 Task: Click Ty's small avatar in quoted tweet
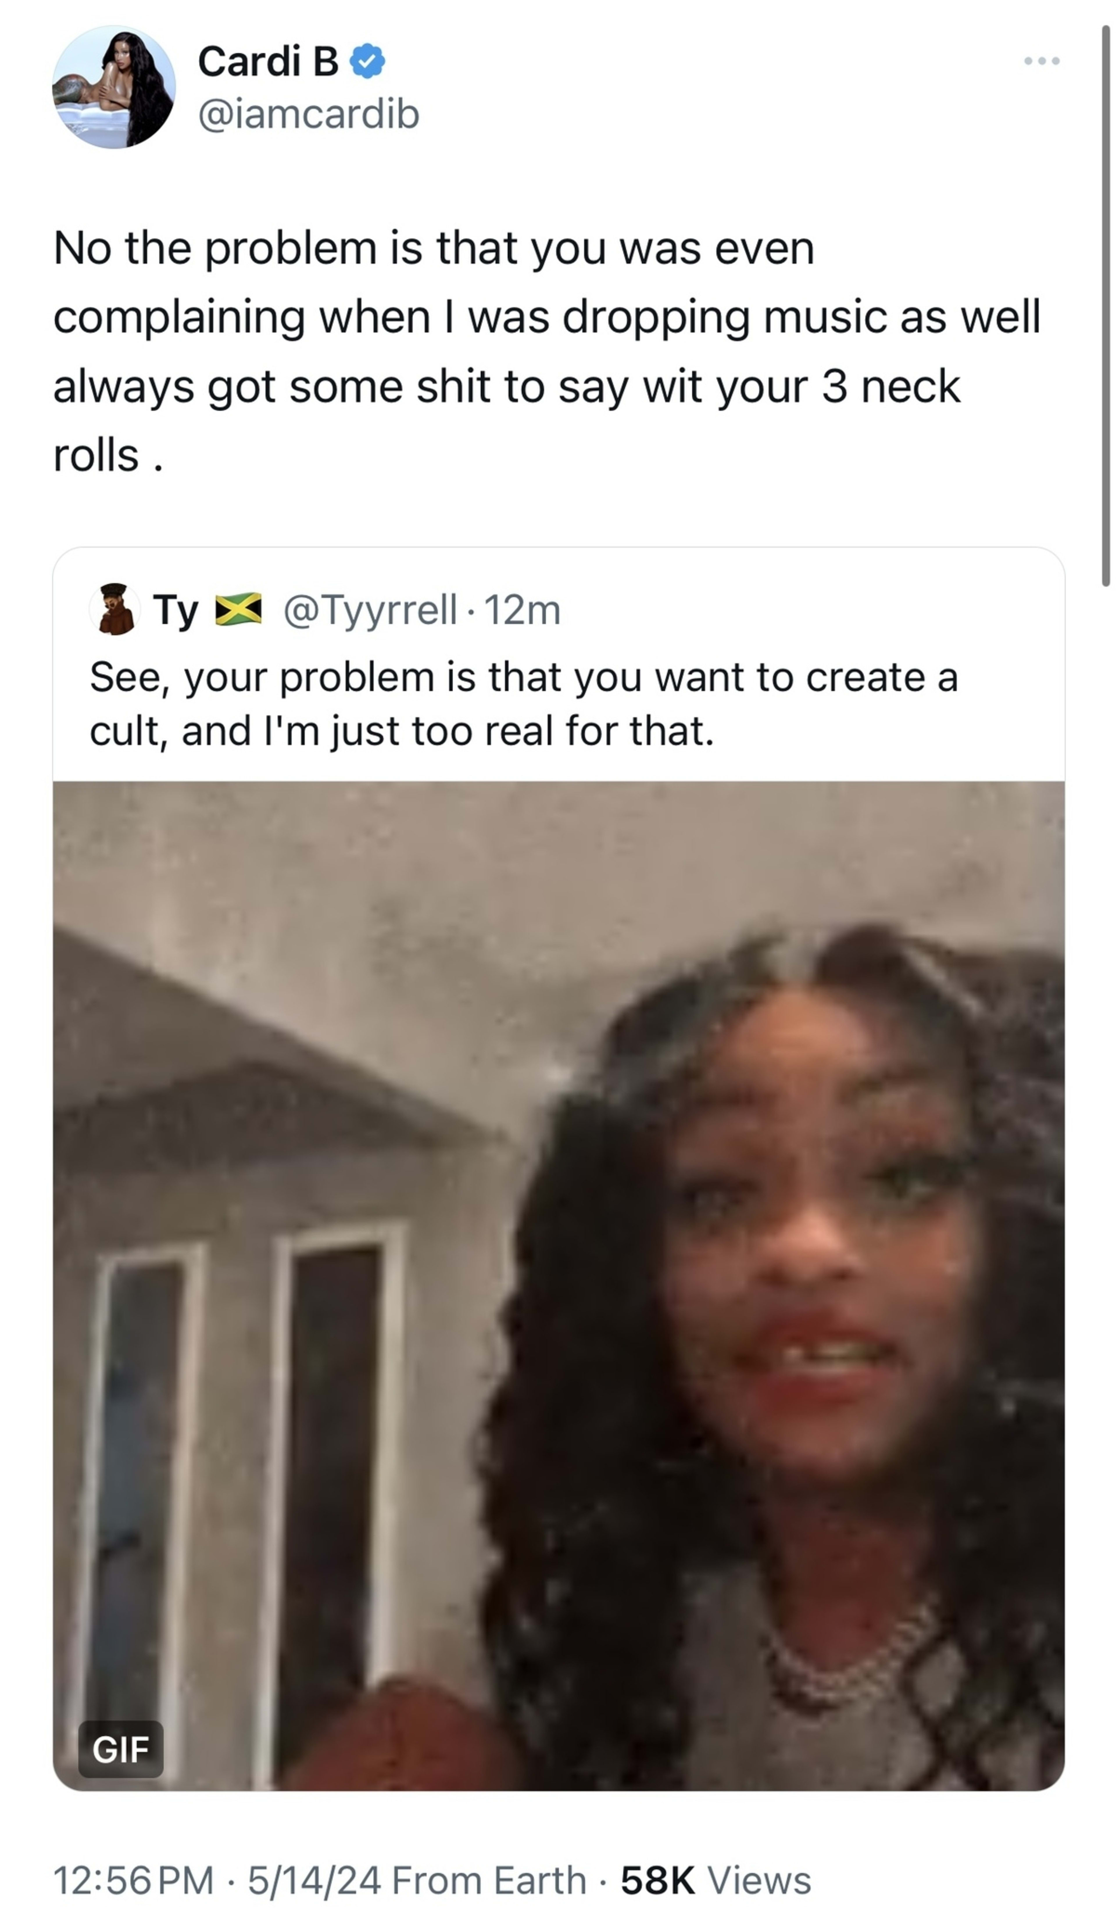point(114,609)
